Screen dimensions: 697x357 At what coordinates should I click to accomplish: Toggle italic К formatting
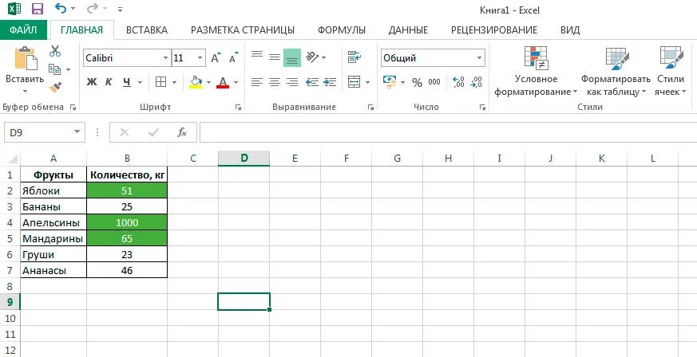pyautogui.click(x=109, y=82)
